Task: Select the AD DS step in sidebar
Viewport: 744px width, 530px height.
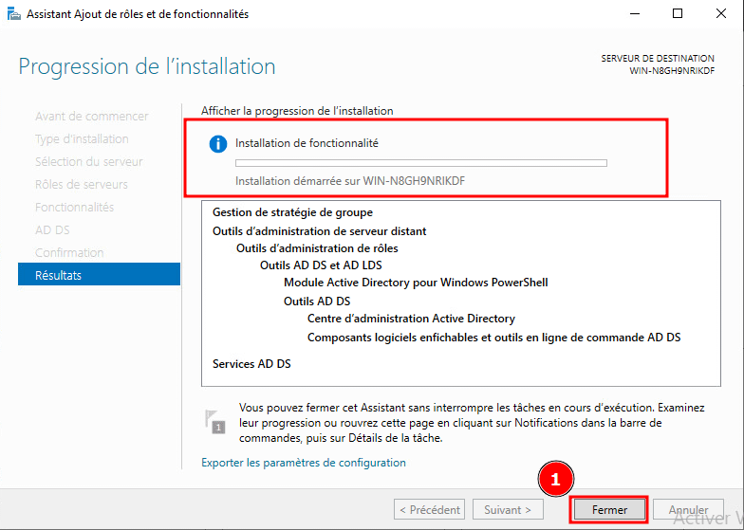Action: click(x=52, y=229)
